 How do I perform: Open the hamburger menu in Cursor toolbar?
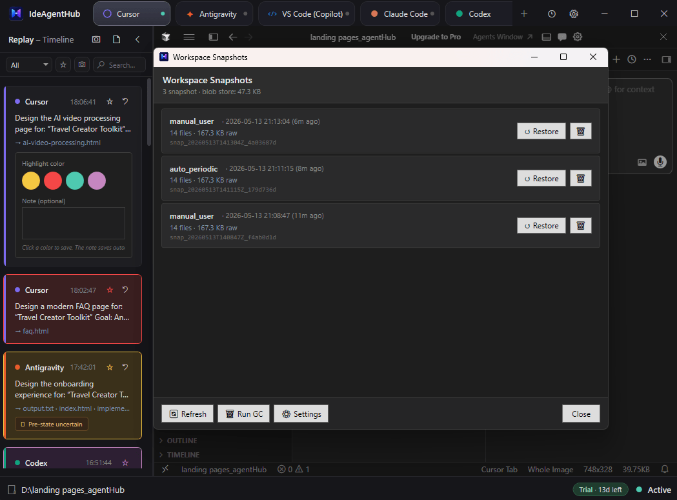click(188, 37)
